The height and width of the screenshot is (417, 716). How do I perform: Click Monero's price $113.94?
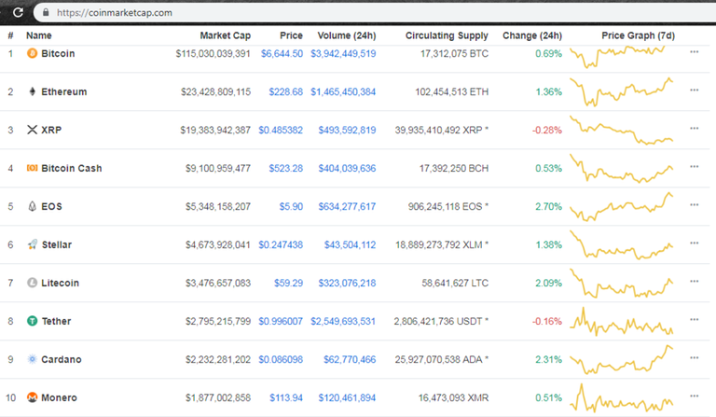[286, 397]
